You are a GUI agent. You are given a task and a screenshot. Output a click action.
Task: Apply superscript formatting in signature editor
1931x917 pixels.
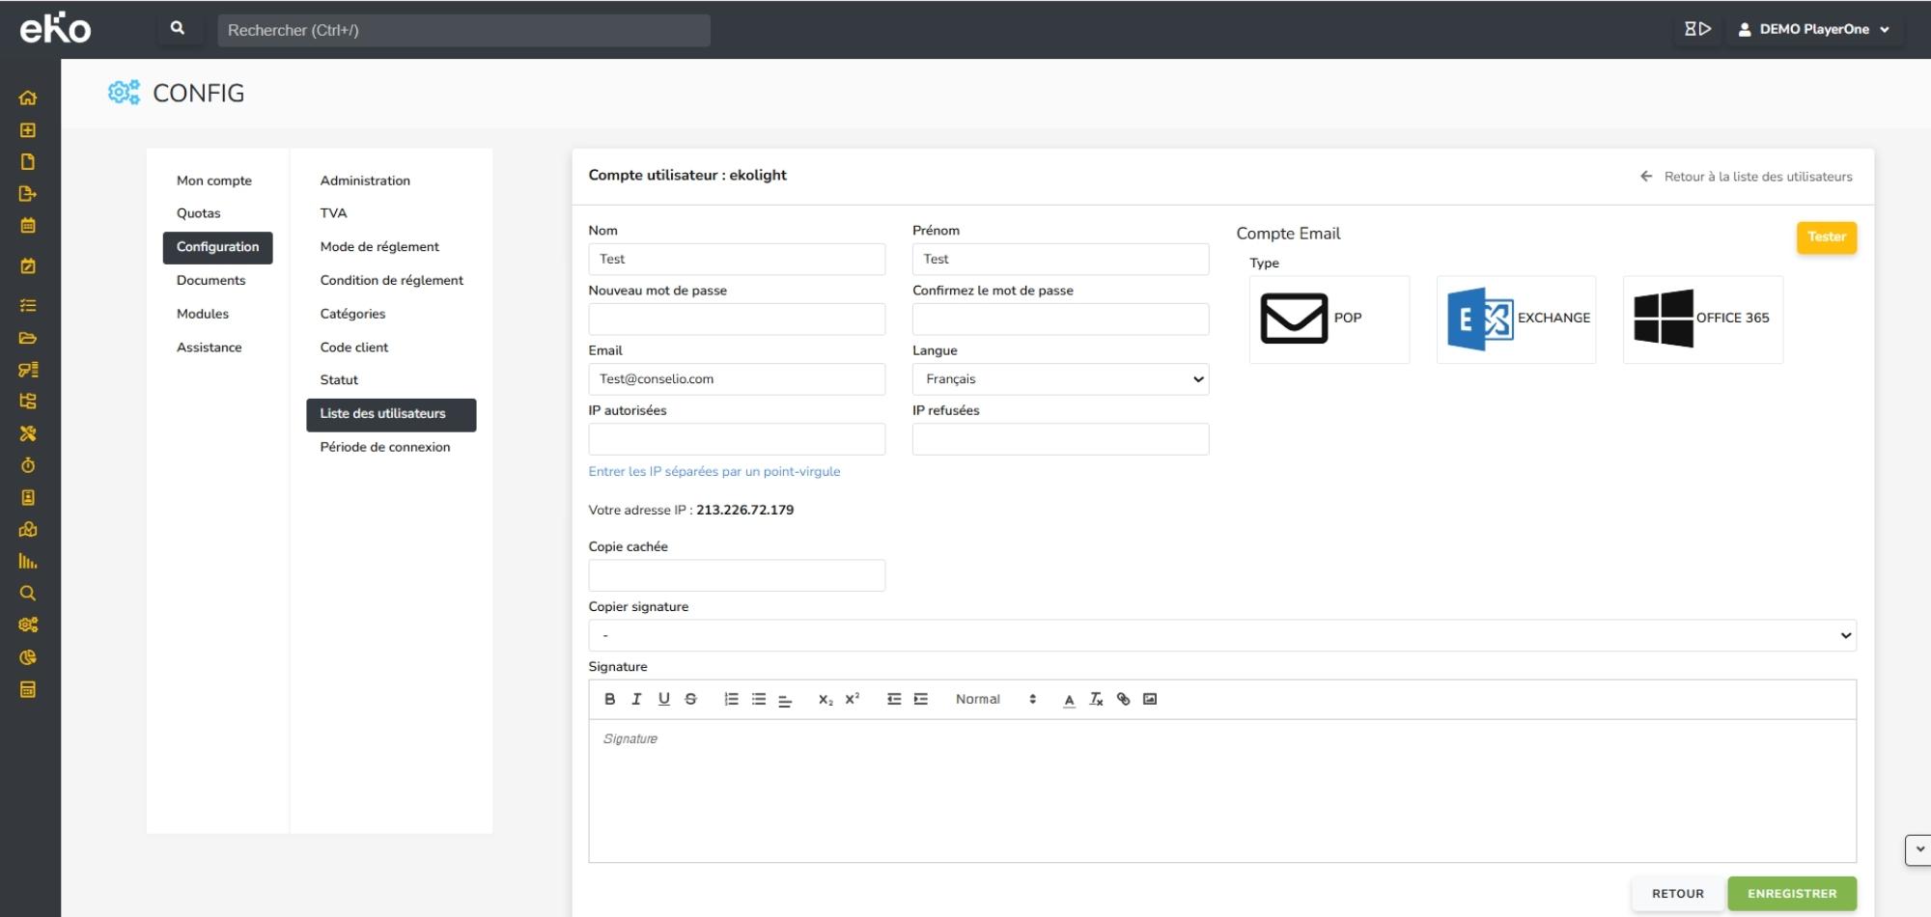pos(852,699)
